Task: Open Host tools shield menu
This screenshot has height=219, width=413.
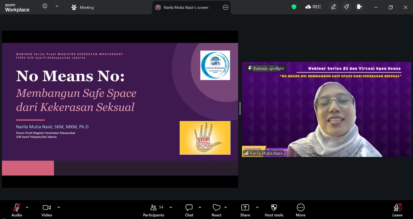Action: [274, 210]
